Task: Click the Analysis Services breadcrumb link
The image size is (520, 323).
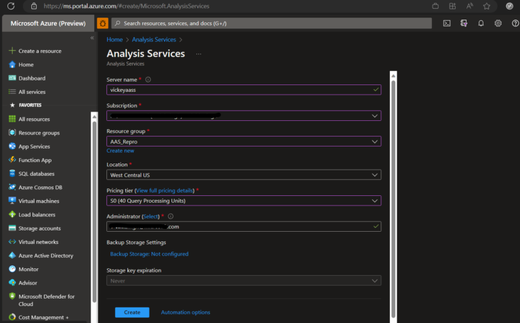Action: tap(154, 39)
